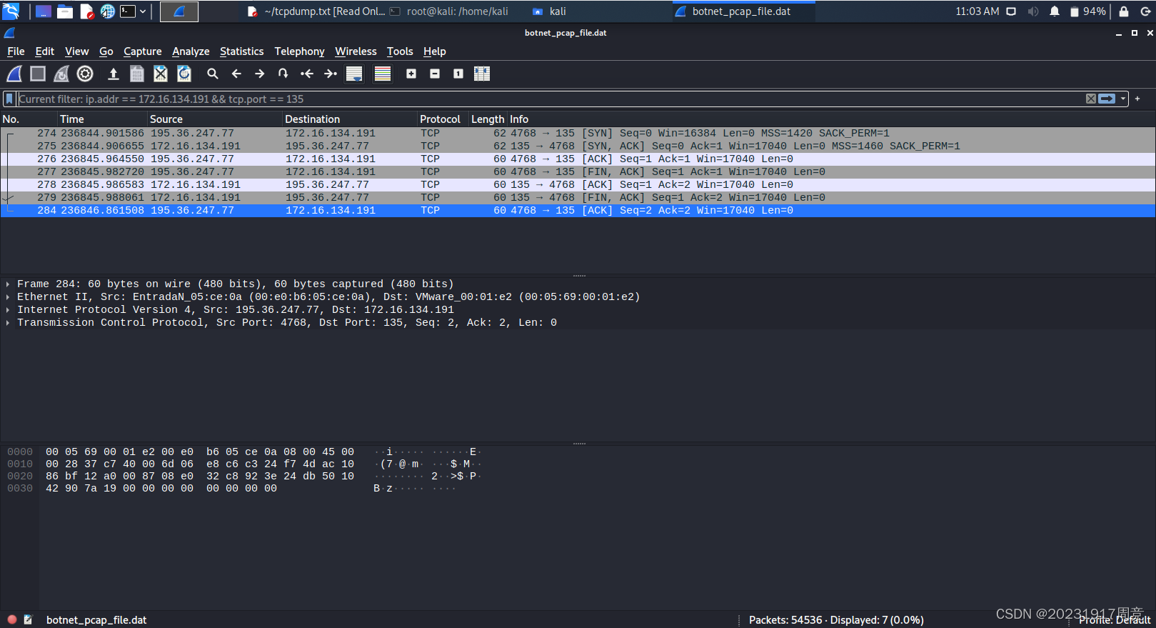Open the View menu
Image resolution: width=1156 pixels, height=628 pixels.
76,51
